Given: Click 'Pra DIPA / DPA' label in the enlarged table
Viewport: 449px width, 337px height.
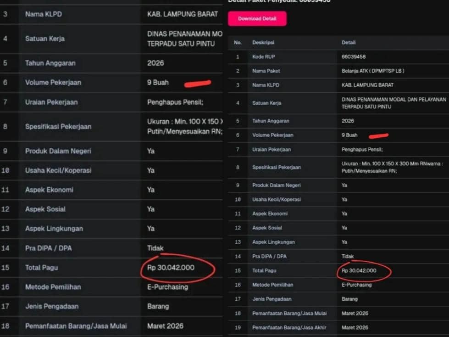Looking at the screenshot, I should coord(49,248).
